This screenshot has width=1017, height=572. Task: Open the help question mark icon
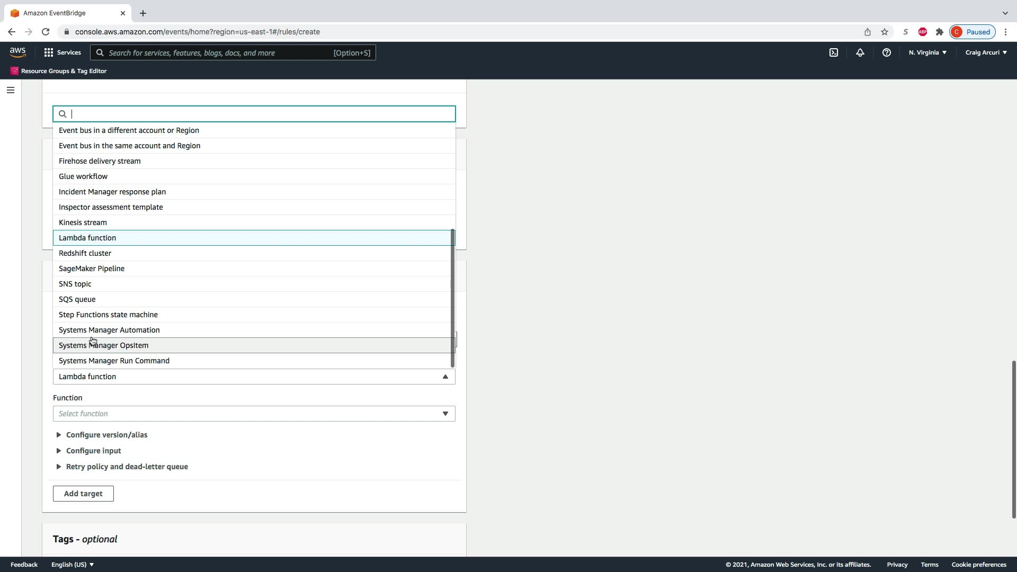886,52
